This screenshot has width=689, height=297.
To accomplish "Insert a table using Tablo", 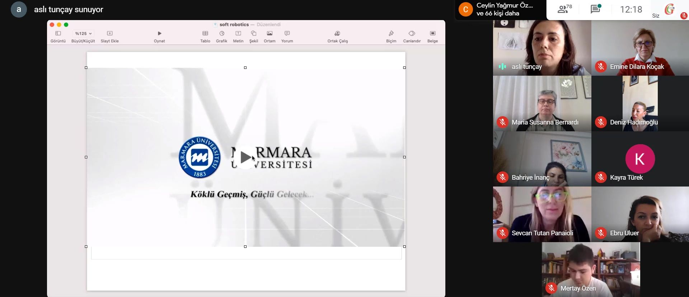I will (205, 37).
